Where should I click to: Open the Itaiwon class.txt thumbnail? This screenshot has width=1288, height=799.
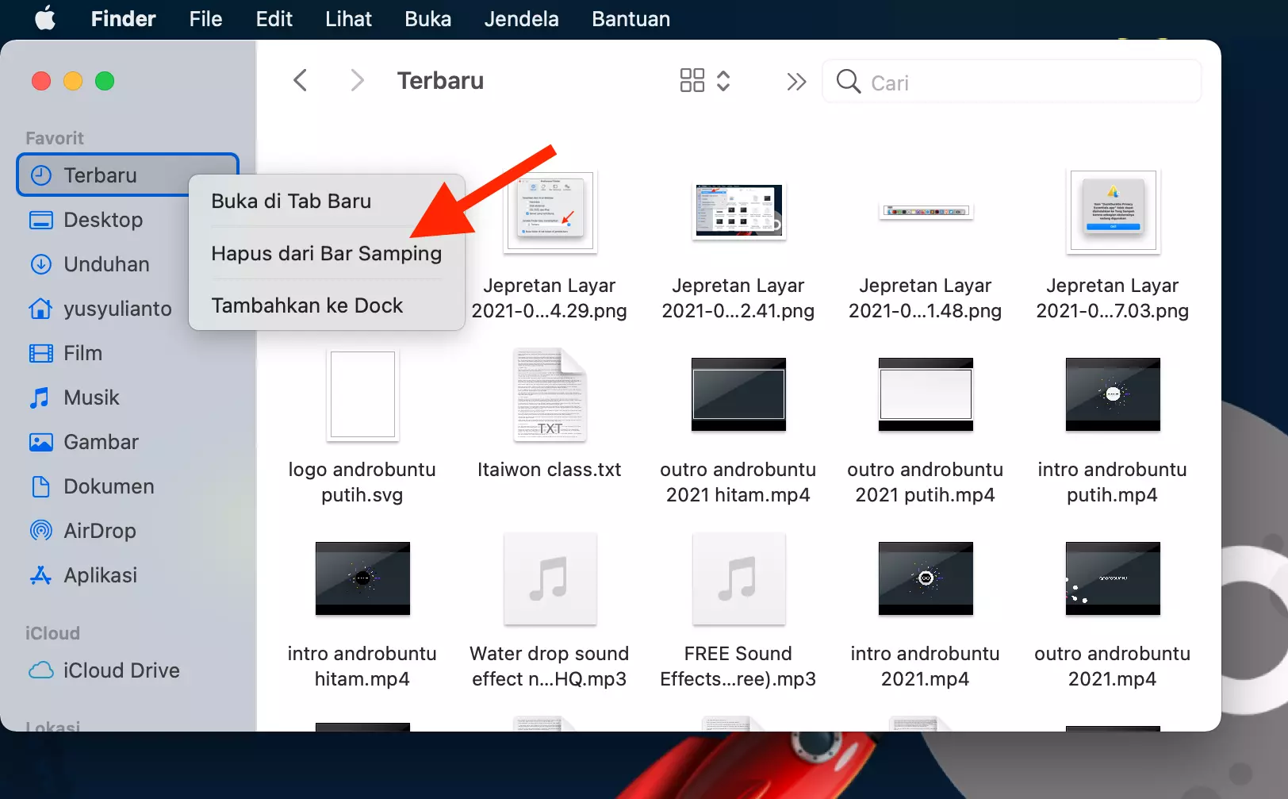tap(549, 395)
